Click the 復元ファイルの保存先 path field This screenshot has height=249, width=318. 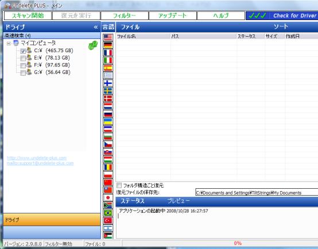coord(257,193)
